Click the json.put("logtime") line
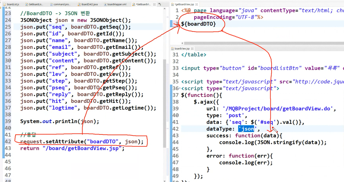 (88, 108)
